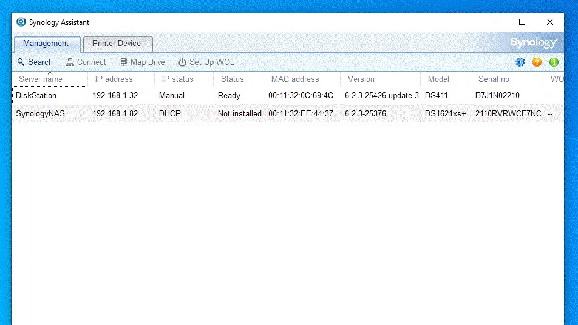
Task: Click the Ready status cell
Action: tap(229, 96)
